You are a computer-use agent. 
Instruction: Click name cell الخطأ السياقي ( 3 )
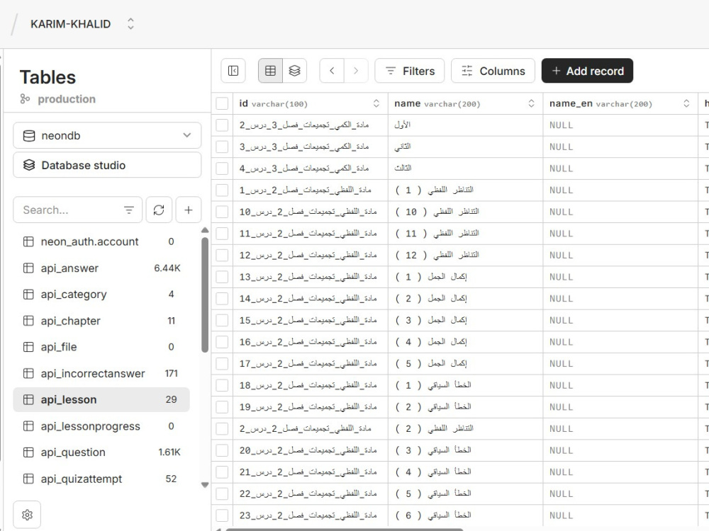(x=465, y=450)
